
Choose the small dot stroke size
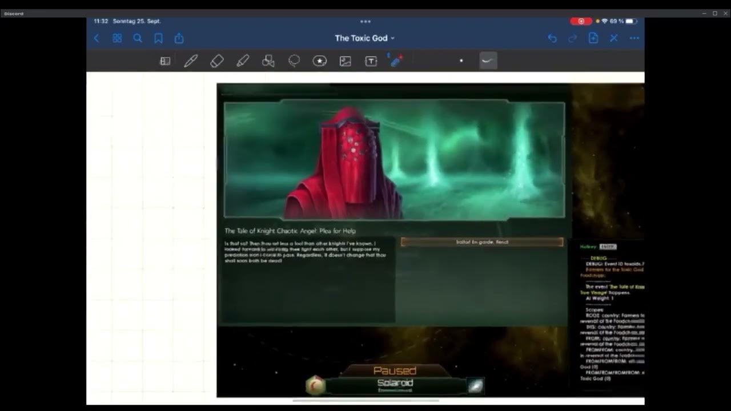pos(461,61)
